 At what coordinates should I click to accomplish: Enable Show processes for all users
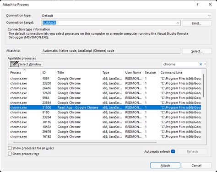[10, 148]
